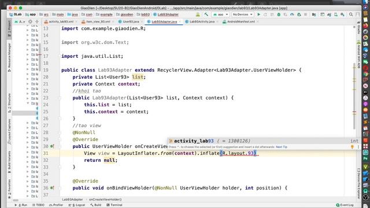The height and width of the screenshot is (208, 370).
Task: Open the Event Log button
Action: coord(345,205)
